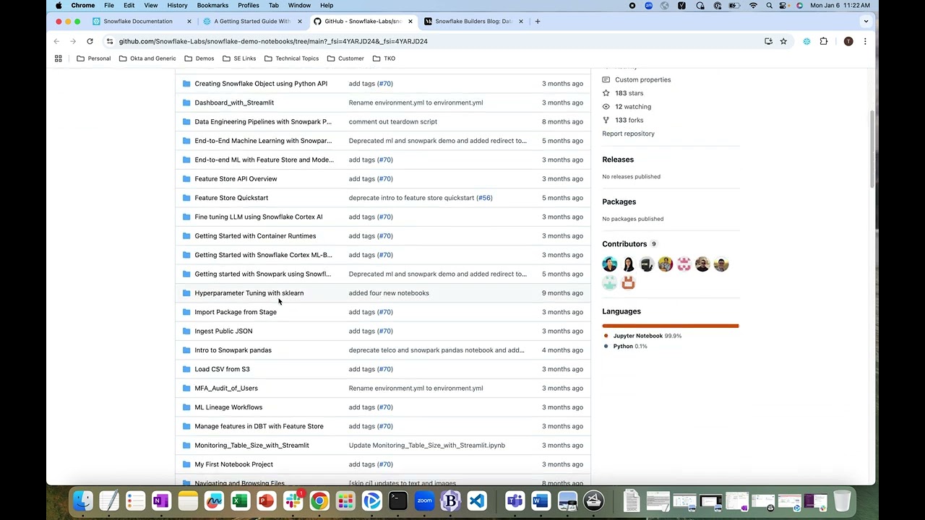Open the SE Links bookmarks folder
Screen dimensions: 925x520
point(239,58)
